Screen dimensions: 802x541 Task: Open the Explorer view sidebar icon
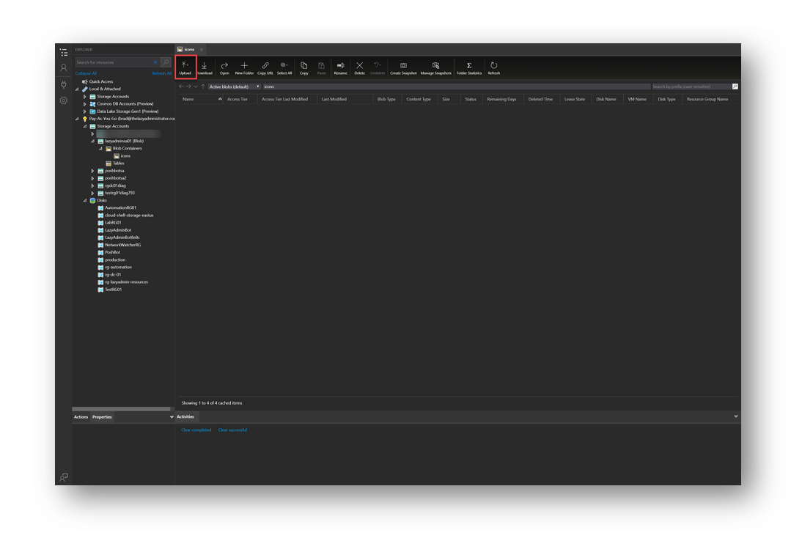[x=64, y=53]
